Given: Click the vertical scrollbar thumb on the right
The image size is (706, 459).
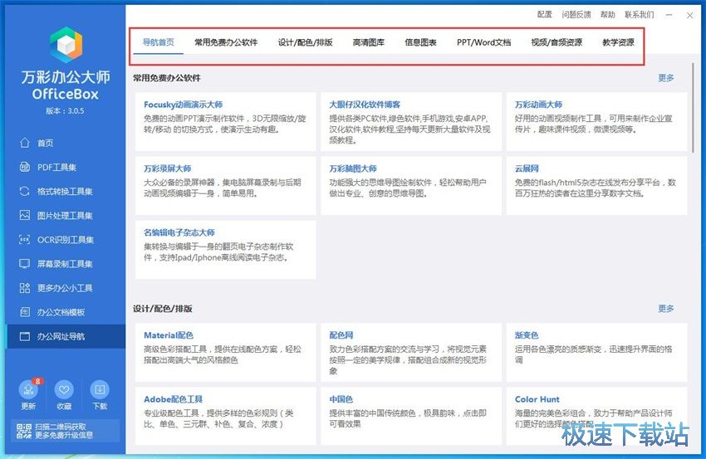Looking at the screenshot, I should pos(693,107).
